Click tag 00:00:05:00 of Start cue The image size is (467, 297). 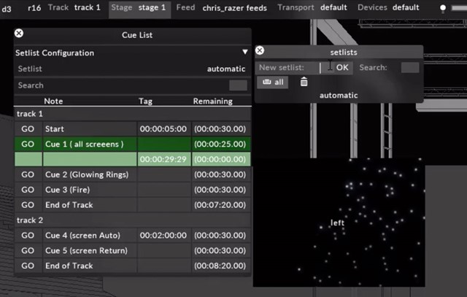click(x=163, y=129)
